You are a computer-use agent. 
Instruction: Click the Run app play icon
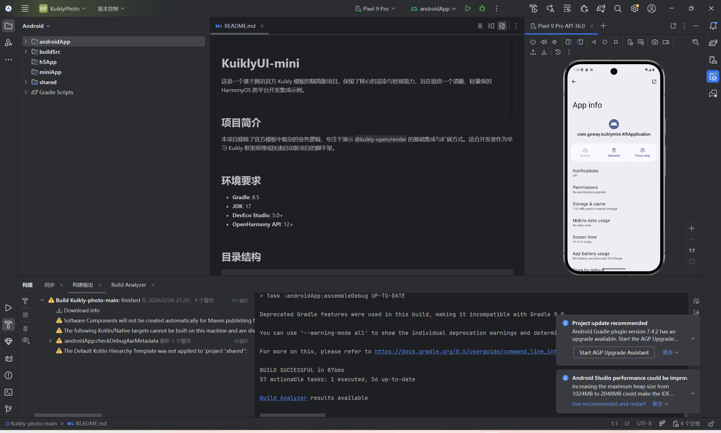(x=468, y=8)
